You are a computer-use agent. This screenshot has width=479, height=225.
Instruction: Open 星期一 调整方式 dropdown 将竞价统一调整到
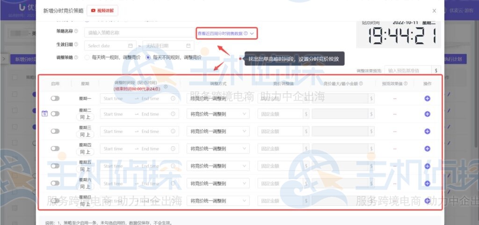(218, 98)
